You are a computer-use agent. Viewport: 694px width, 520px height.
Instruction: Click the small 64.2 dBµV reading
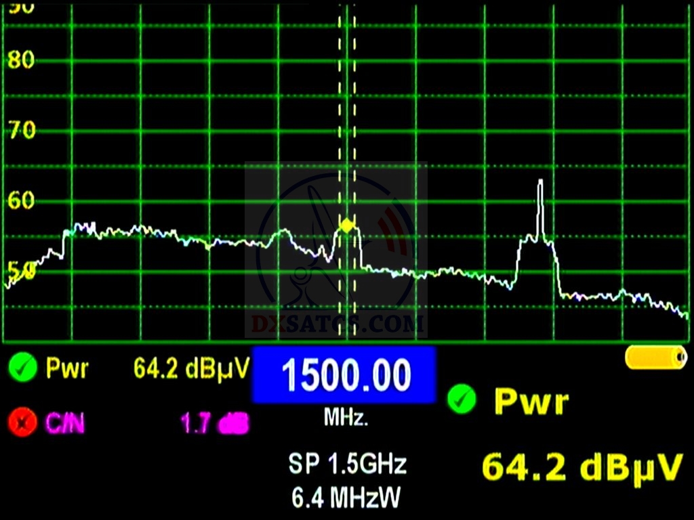click(x=192, y=369)
